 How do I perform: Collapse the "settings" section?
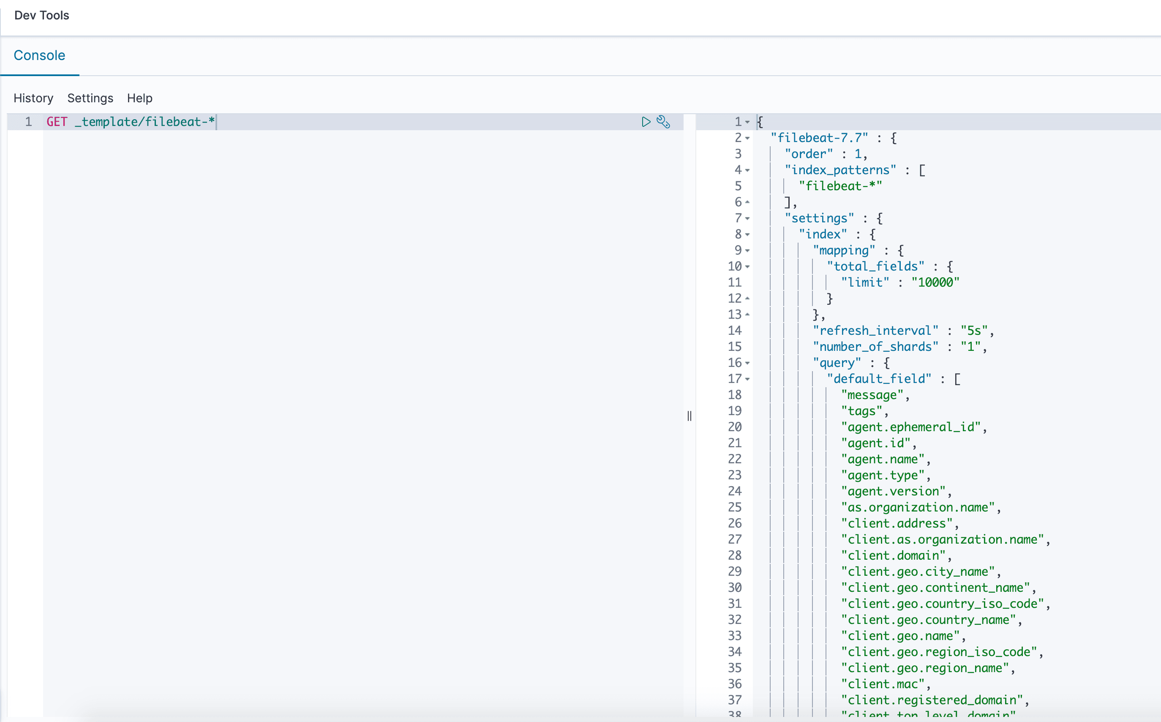(x=747, y=219)
